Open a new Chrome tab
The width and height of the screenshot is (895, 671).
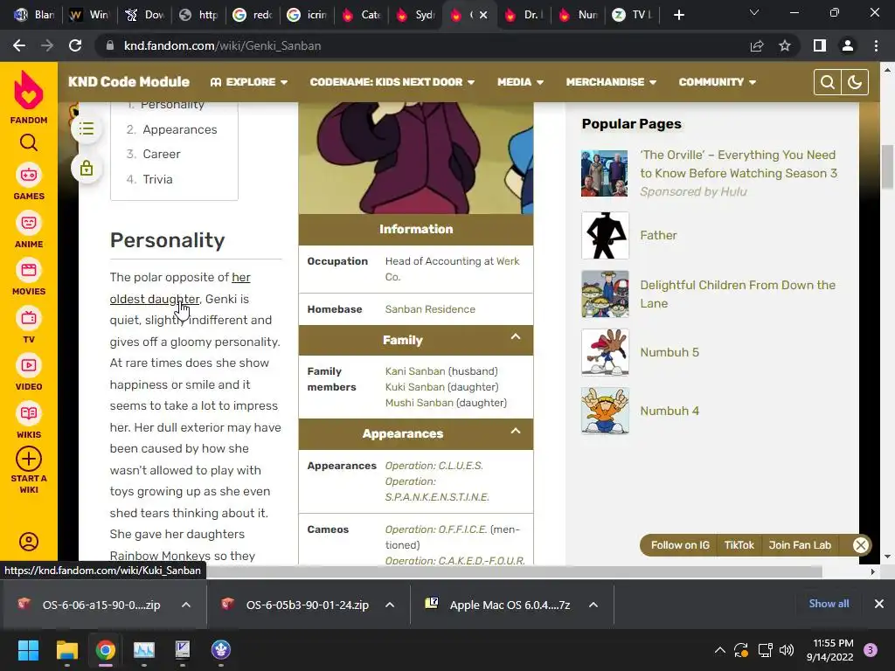coord(678,15)
